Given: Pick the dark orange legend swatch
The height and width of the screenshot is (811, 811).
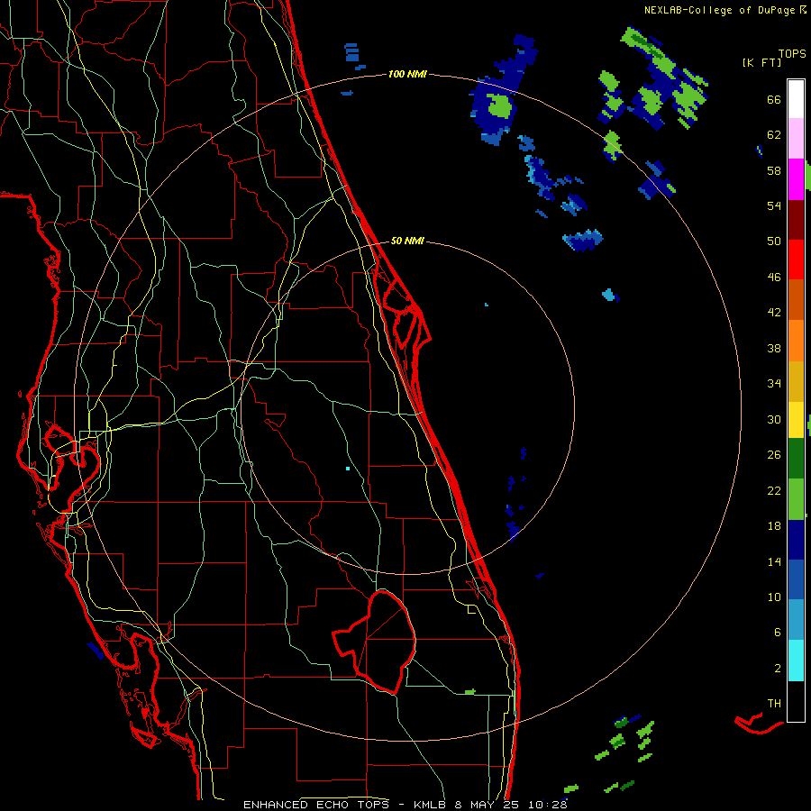Looking at the screenshot, I should click(x=796, y=300).
